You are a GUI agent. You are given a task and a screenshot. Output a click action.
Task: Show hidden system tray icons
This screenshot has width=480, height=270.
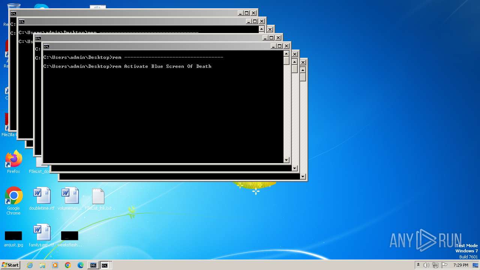[418, 265]
